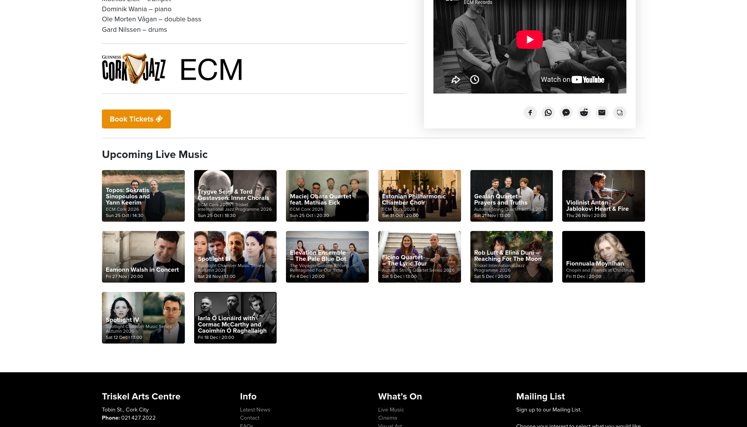
Task: Share event on Reddit
Action: point(584,113)
